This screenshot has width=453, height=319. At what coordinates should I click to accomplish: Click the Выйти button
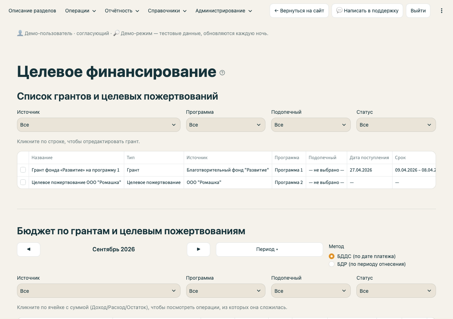coord(418,11)
